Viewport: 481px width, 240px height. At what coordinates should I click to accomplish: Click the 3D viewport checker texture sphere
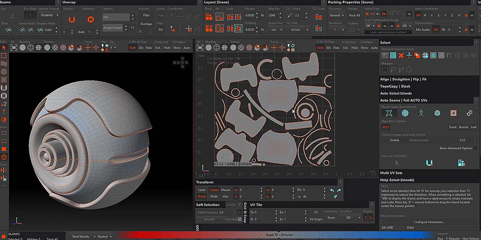coord(55,48)
